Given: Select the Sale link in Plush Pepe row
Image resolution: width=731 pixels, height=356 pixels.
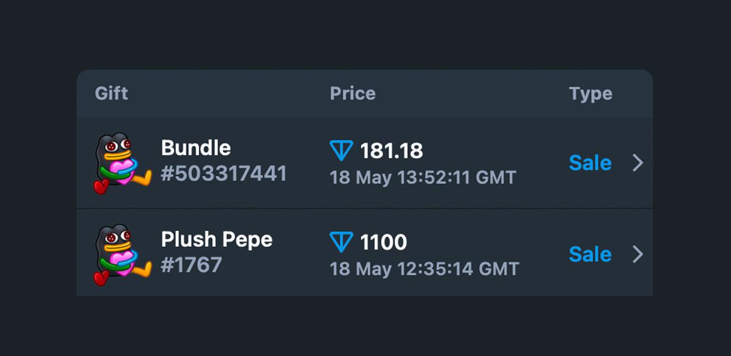Looking at the screenshot, I should point(591,254).
